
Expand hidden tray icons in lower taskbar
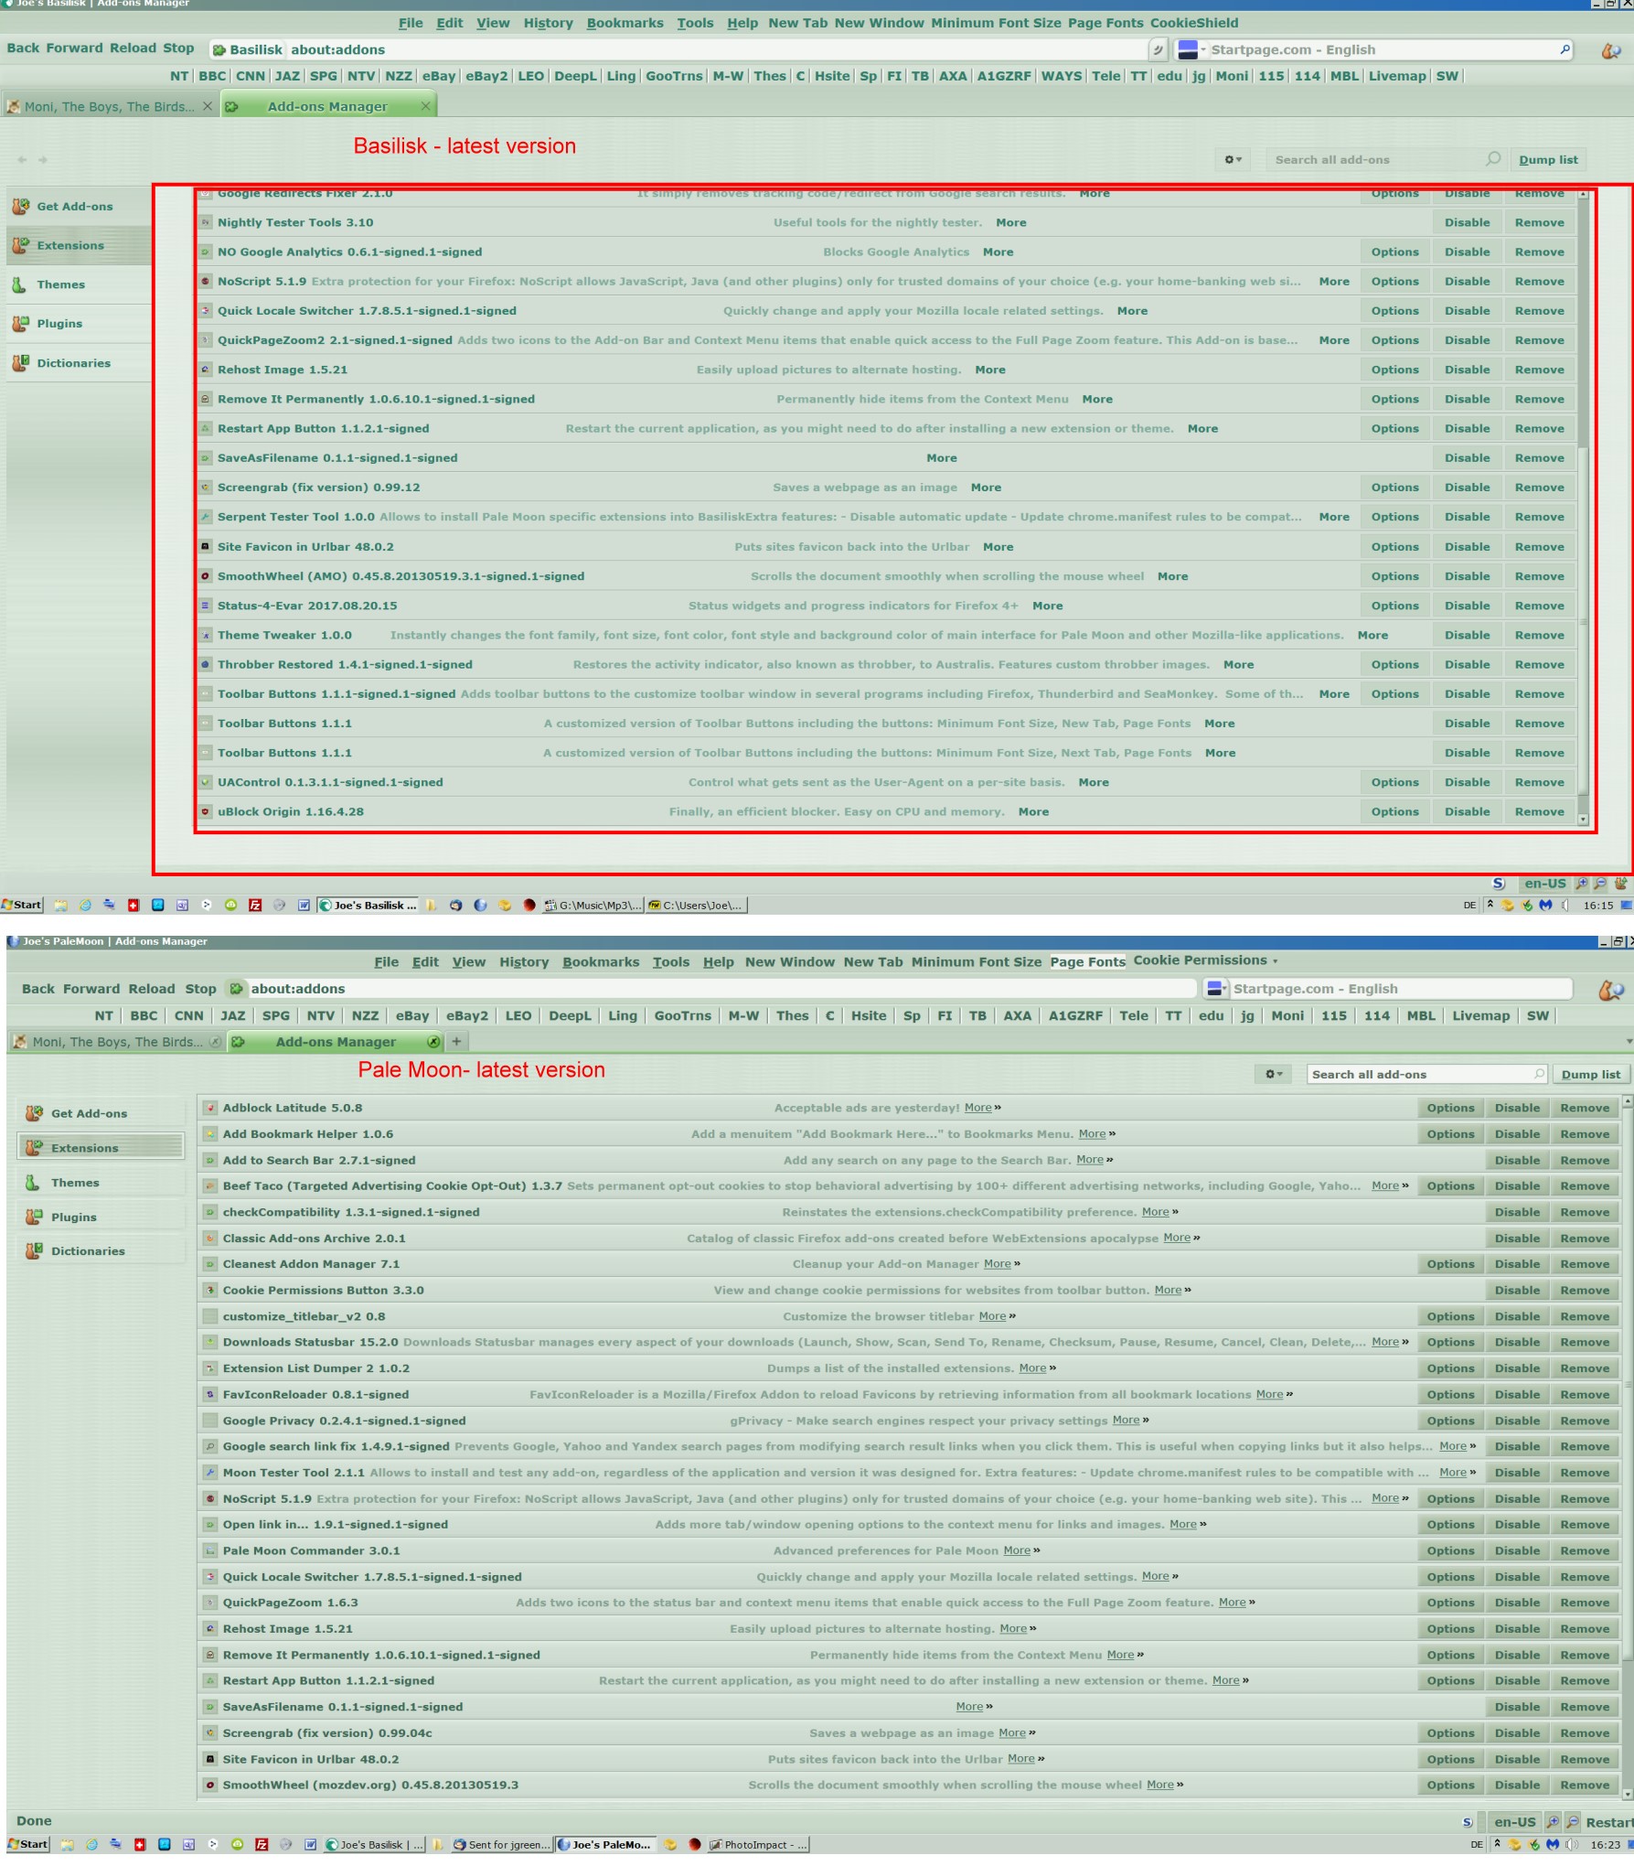click(x=1497, y=1844)
